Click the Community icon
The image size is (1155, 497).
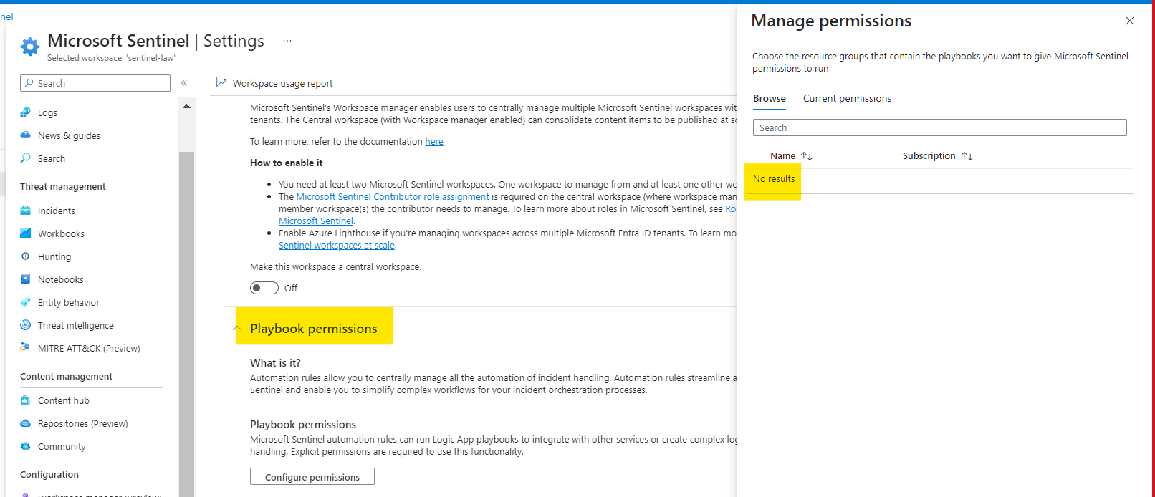click(x=26, y=446)
